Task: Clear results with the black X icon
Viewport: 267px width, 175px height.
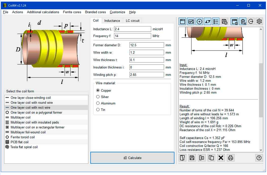Action: point(221,158)
